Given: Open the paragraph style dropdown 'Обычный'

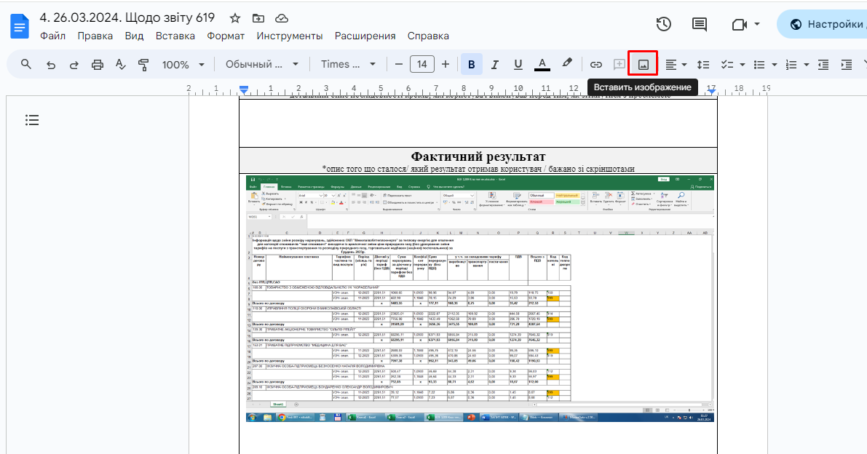Looking at the screenshot, I should (x=261, y=64).
